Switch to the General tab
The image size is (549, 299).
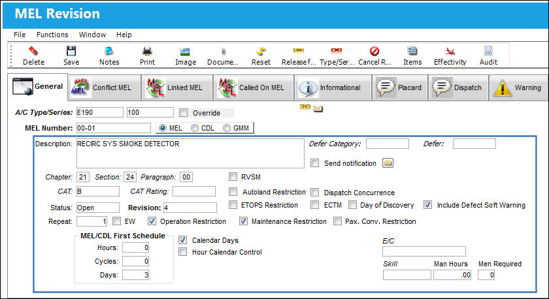click(37, 86)
